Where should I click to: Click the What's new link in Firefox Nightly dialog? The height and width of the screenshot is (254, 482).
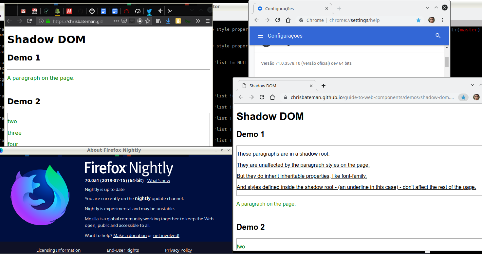click(x=158, y=180)
